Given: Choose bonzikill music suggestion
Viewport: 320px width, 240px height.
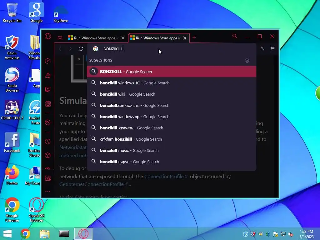Looking at the screenshot, I should click(x=172, y=150).
